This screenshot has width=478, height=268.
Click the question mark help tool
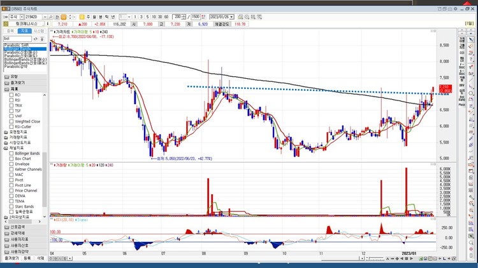(471, 60)
